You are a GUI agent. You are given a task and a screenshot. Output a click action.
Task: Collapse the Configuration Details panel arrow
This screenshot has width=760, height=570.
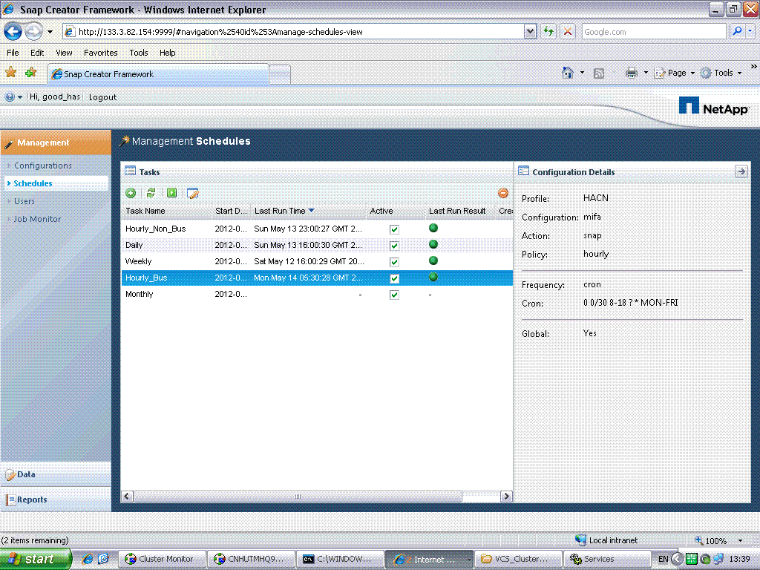[x=741, y=171]
